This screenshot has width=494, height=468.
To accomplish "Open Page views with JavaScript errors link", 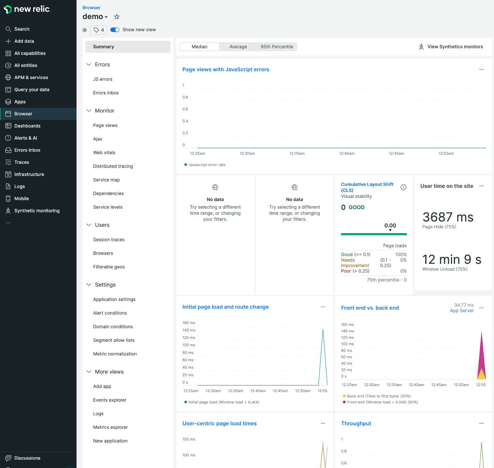I will click(226, 69).
